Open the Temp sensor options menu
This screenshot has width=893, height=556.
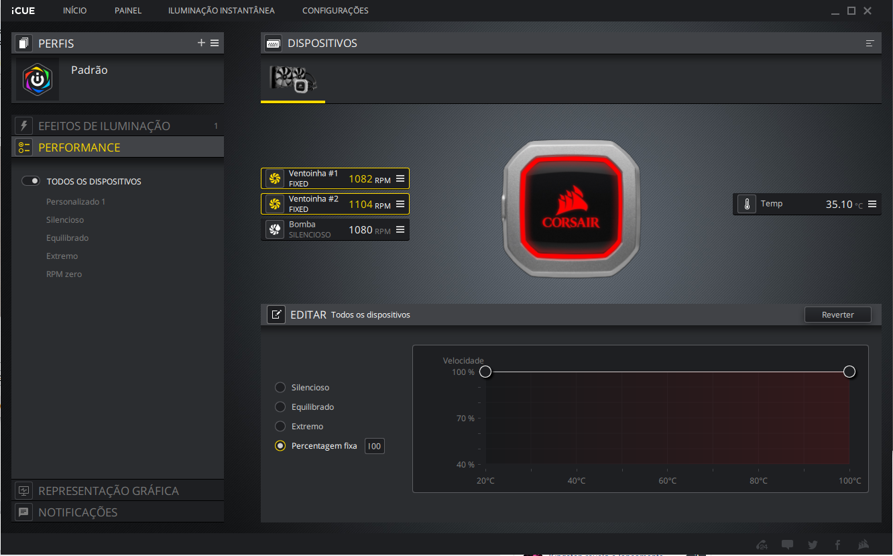coord(872,204)
